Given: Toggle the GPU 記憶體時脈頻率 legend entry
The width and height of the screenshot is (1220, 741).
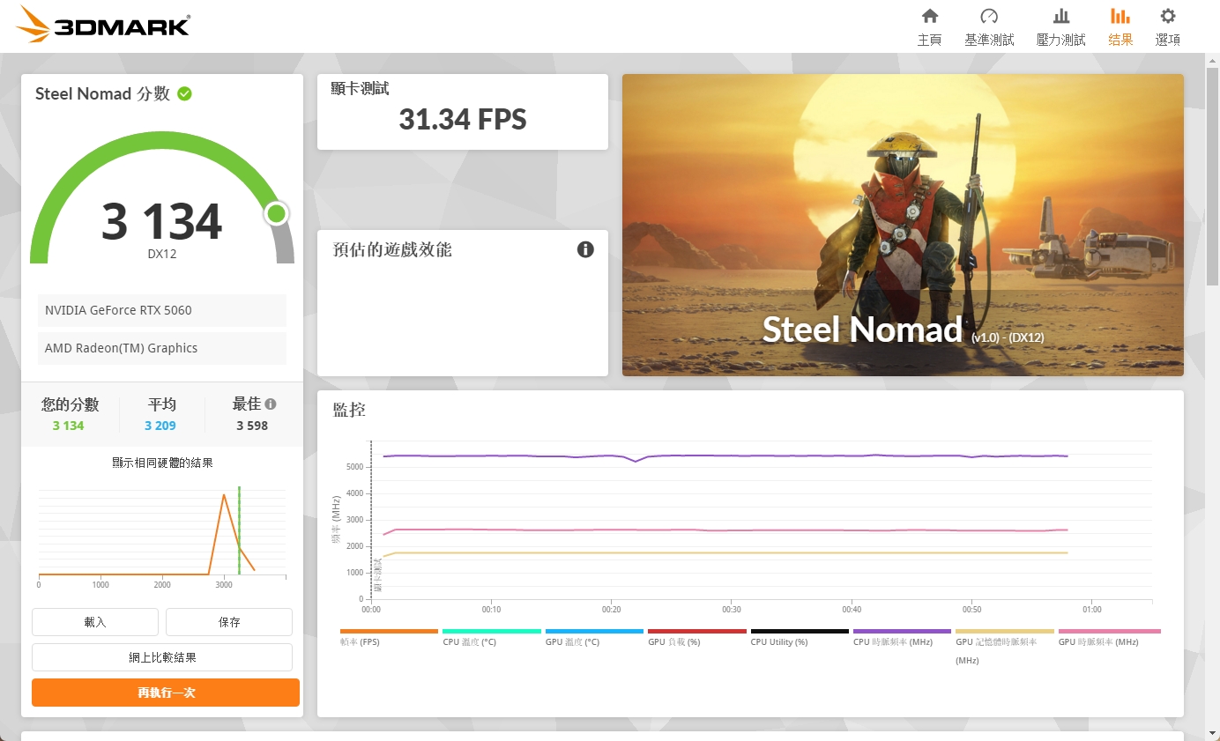Looking at the screenshot, I should (1005, 646).
